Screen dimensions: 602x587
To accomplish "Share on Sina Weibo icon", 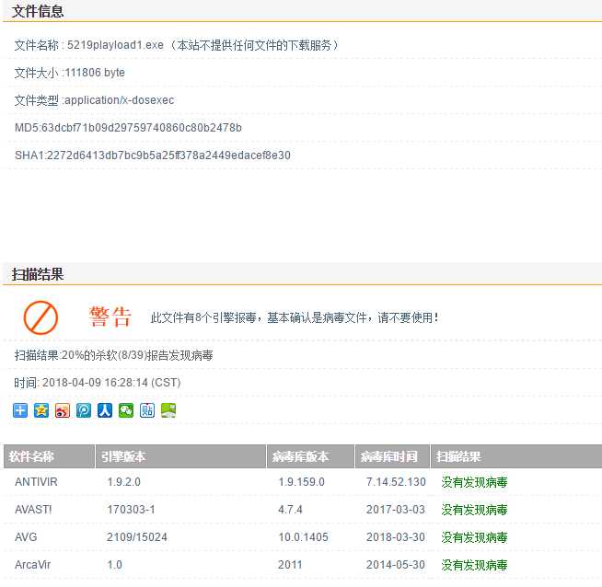I will click(x=63, y=410).
